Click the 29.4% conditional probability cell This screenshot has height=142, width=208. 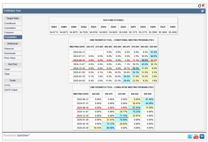(126, 81)
